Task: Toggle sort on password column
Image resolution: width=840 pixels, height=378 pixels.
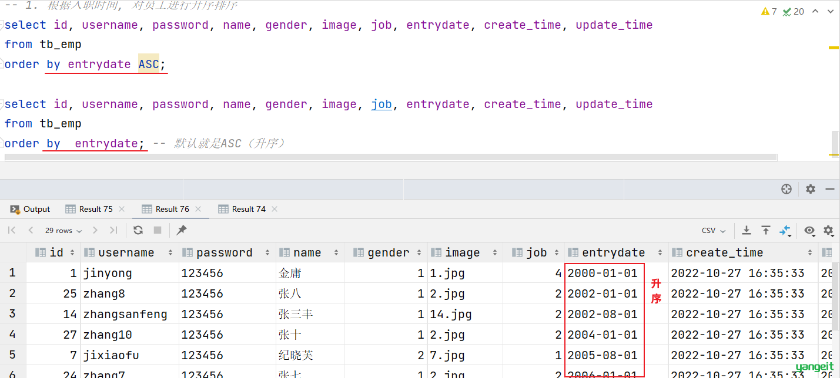Action: (x=269, y=253)
